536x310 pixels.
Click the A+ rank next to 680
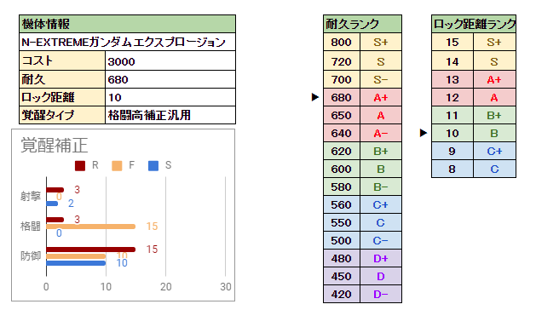click(381, 97)
